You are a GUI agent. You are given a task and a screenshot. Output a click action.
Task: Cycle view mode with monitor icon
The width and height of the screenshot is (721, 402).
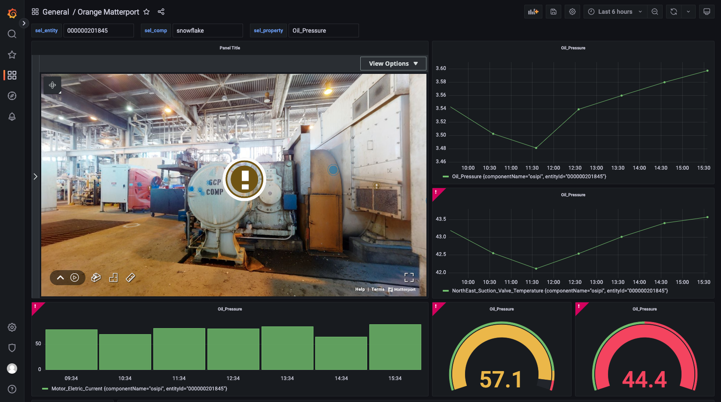point(706,12)
